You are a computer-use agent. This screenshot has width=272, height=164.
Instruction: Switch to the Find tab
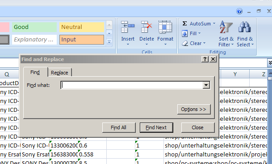coord(35,72)
